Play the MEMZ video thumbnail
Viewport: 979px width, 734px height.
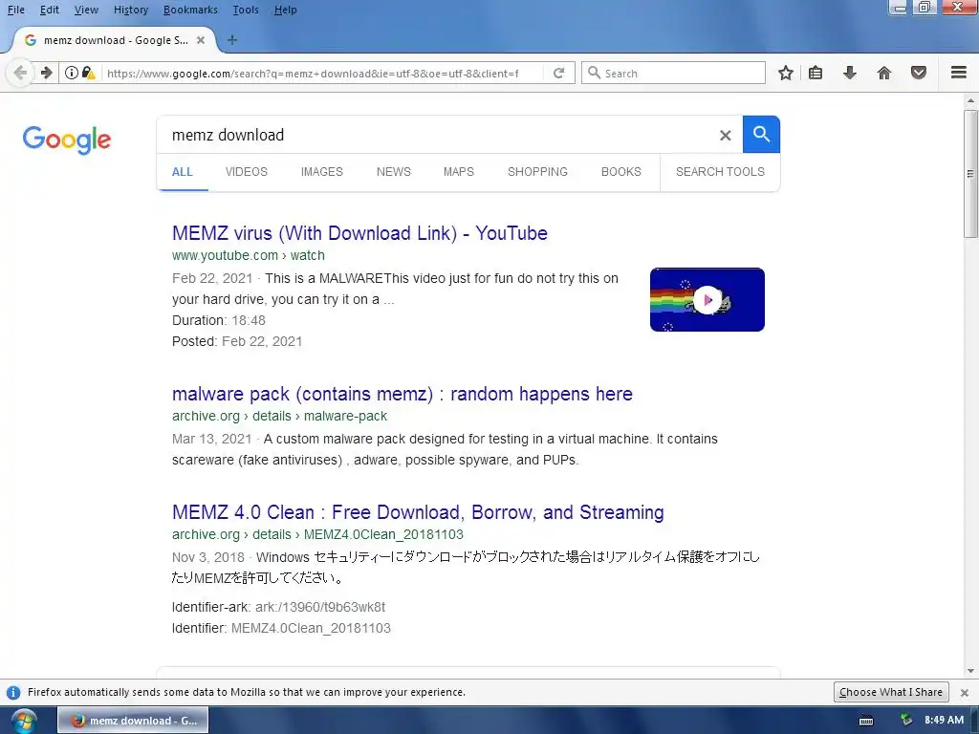[707, 299]
